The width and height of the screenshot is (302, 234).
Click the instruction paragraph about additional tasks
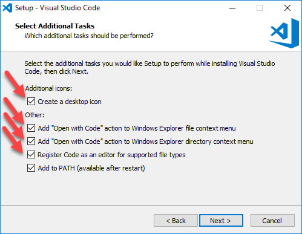(149, 67)
